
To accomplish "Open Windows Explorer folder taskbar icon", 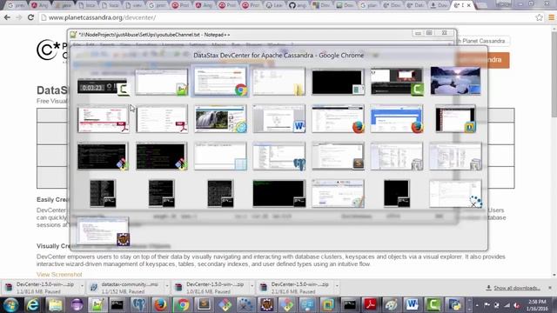I will 55,305.
